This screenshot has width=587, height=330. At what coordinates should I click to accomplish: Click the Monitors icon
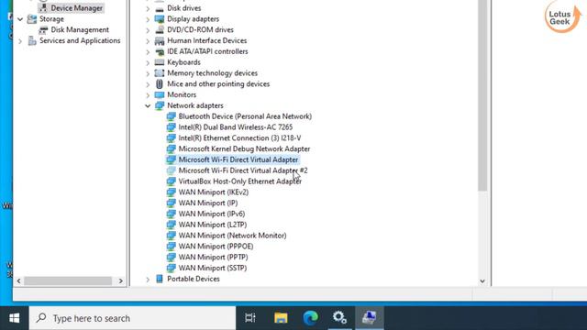pos(160,95)
